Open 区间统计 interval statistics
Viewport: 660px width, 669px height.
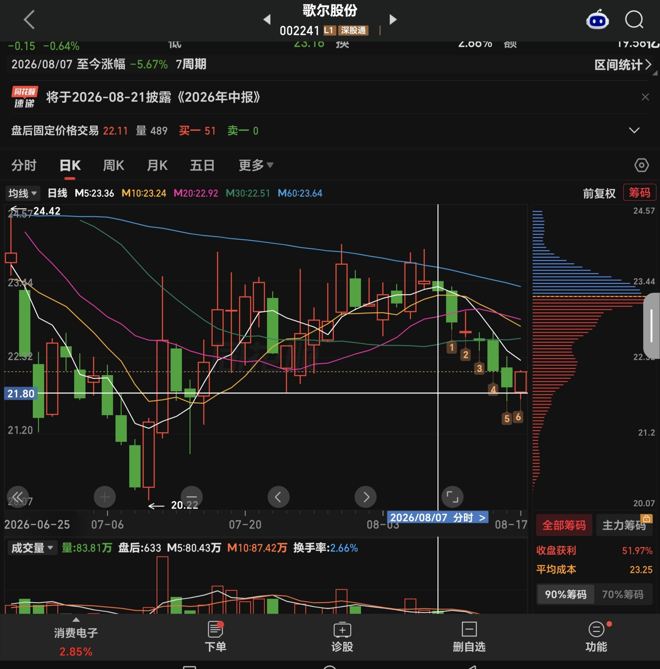623,65
